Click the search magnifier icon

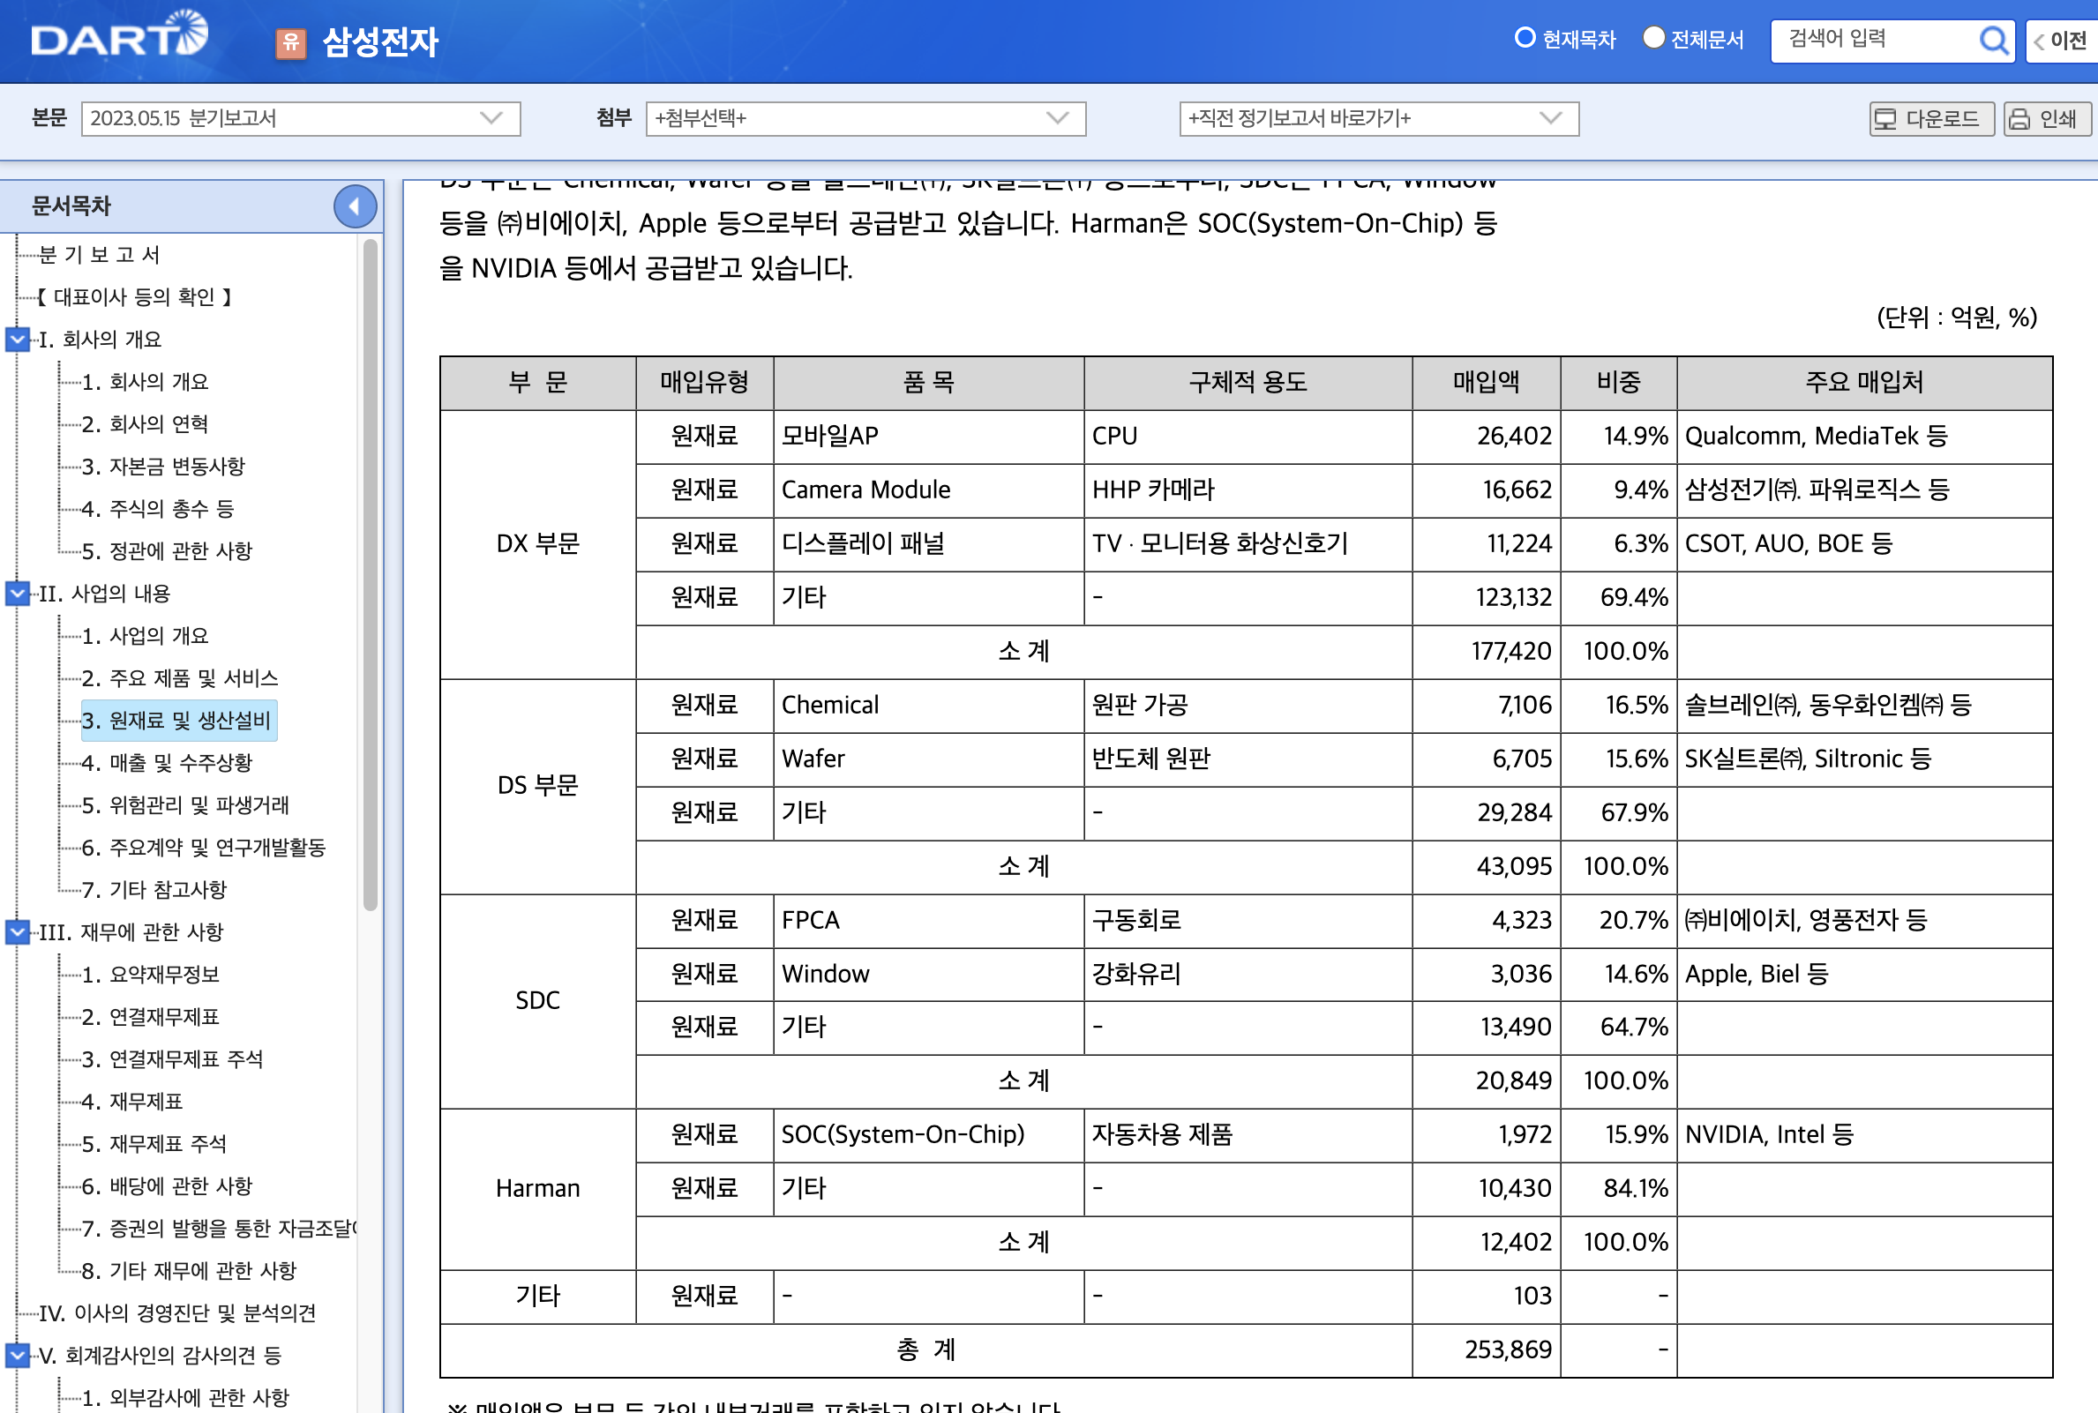pos(1994,40)
